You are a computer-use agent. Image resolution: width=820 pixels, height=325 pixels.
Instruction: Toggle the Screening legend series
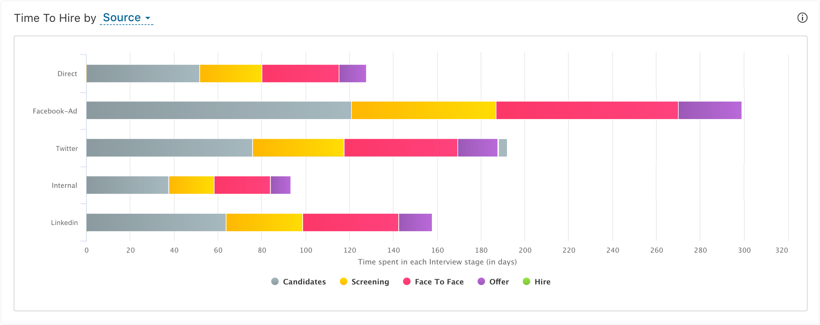(x=364, y=282)
